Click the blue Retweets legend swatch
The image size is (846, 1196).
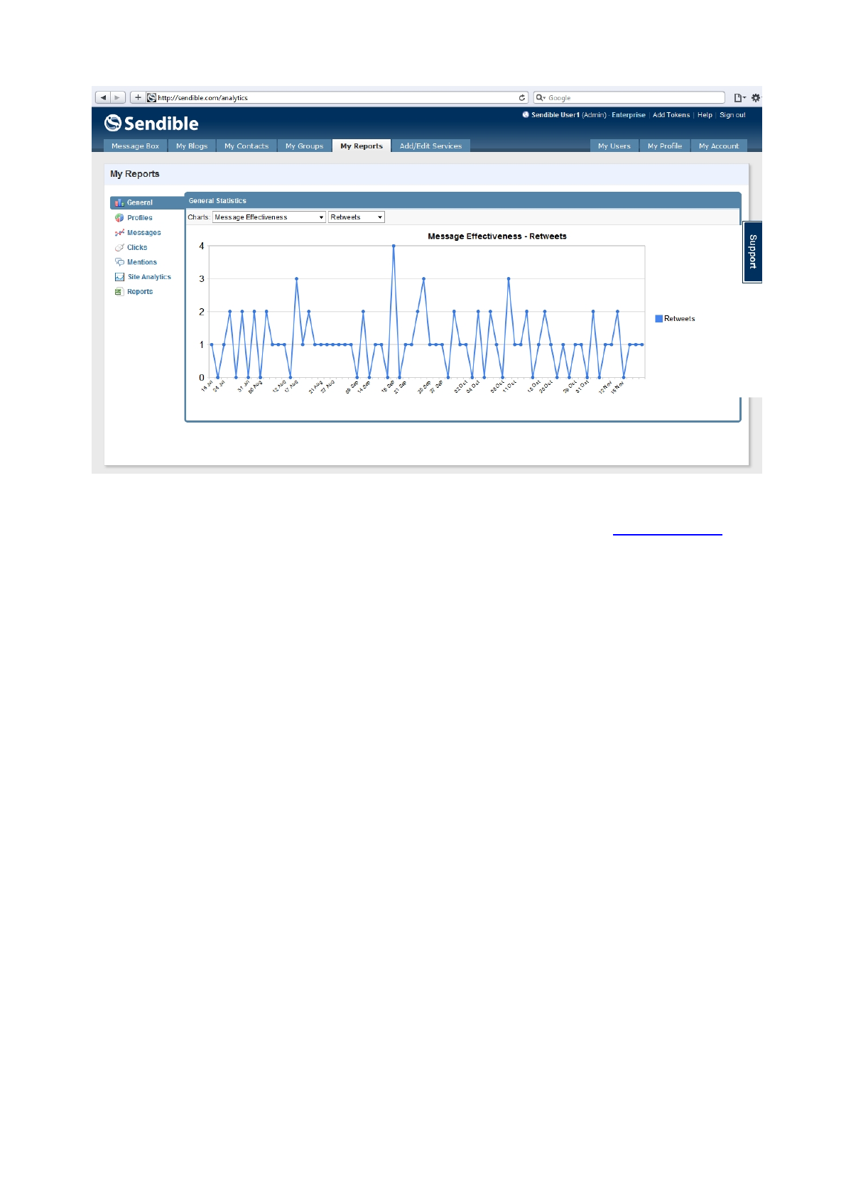[658, 319]
